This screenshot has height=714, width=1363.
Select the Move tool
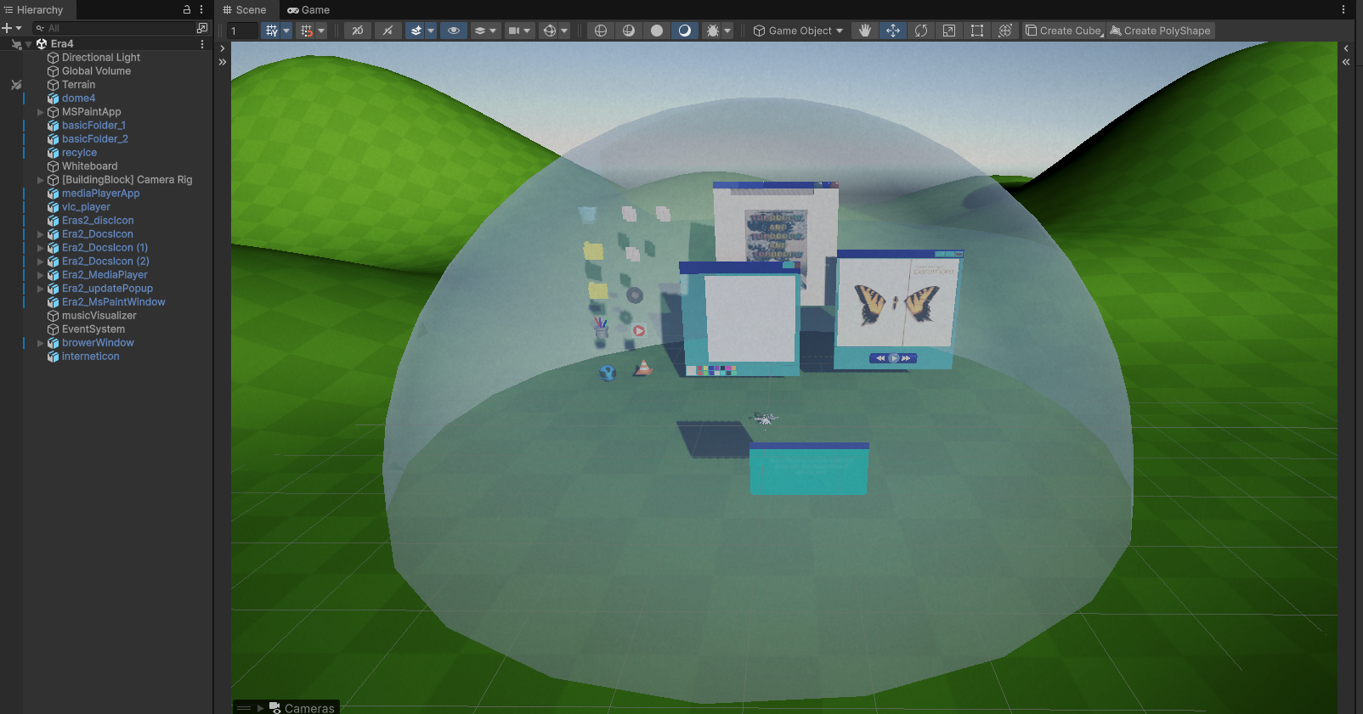[x=893, y=31]
